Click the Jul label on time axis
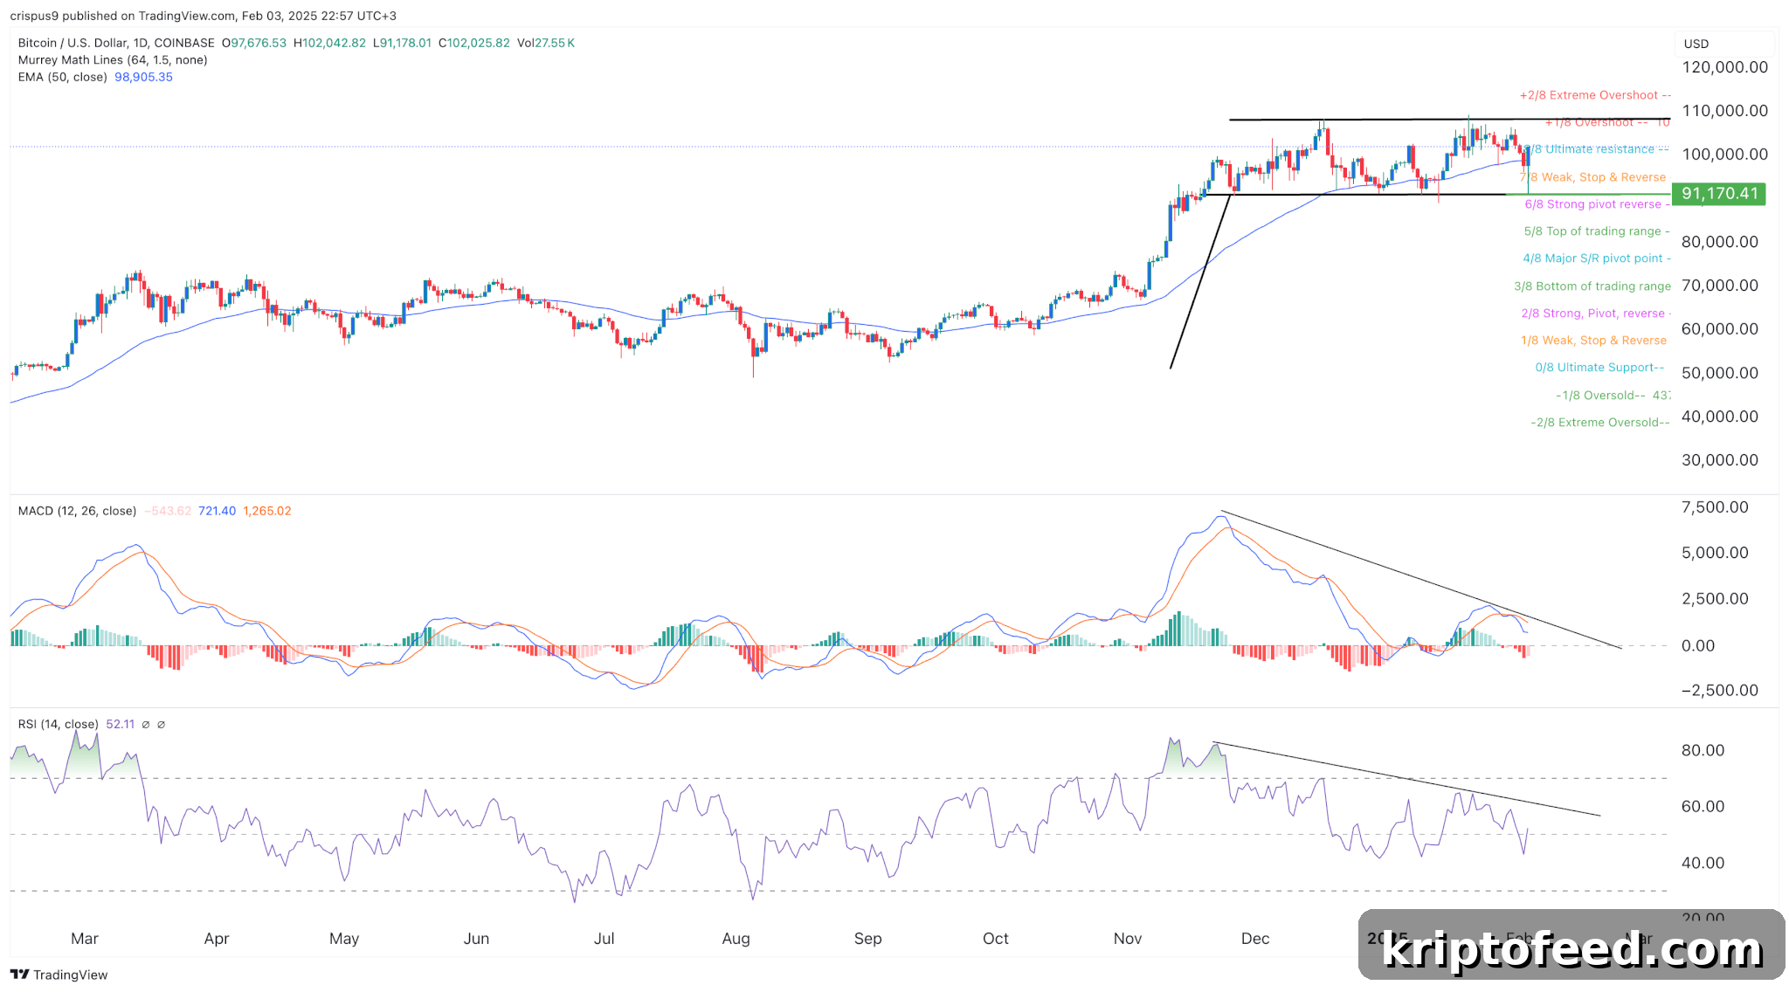 click(604, 939)
